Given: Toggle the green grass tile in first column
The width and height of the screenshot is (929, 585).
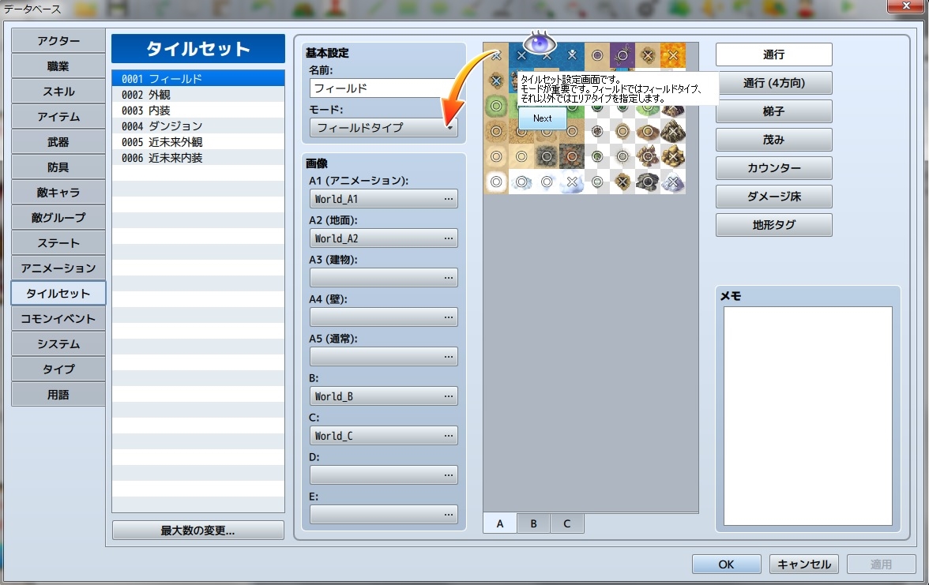Looking at the screenshot, I should [496, 106].
